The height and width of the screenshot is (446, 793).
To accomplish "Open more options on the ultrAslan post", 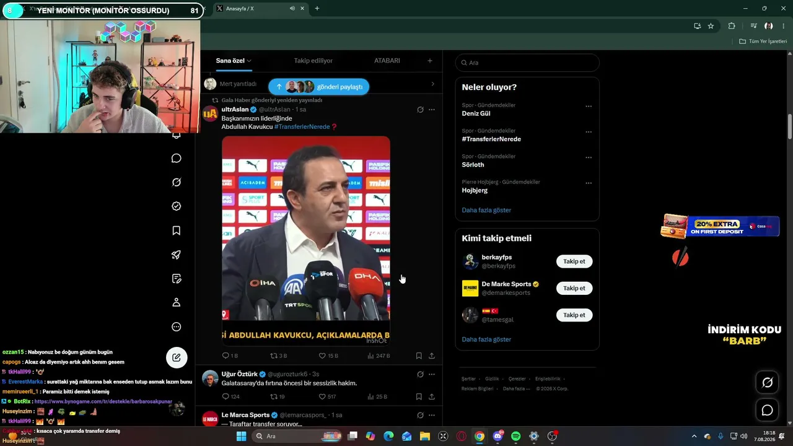I will tap(432, 110).
